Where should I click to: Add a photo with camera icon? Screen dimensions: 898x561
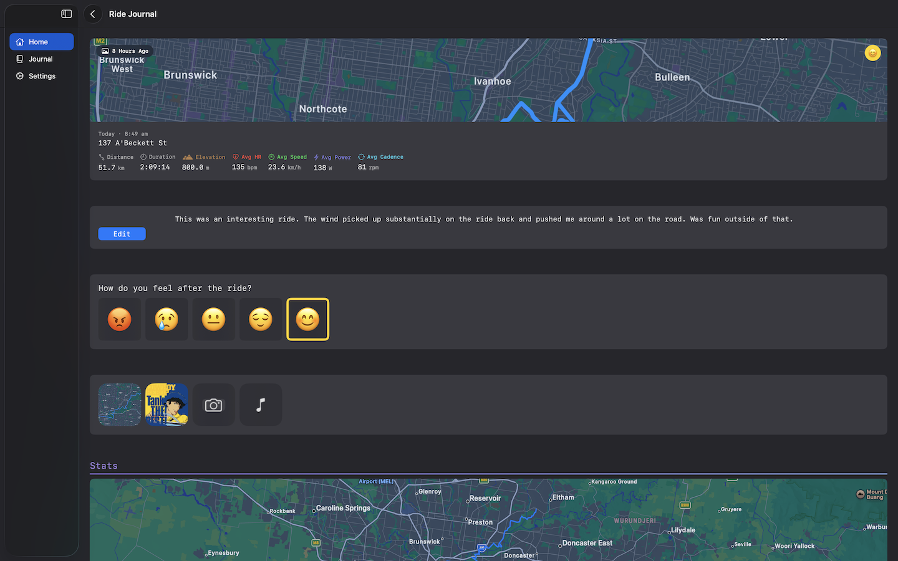tap(214, 405)
